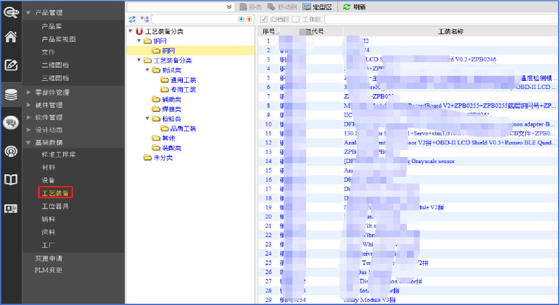This screenshot has width=560, height=305.
Task: Select the 通用工装 folder in tree
Action: pyautogui.click(x=182, y=80)
